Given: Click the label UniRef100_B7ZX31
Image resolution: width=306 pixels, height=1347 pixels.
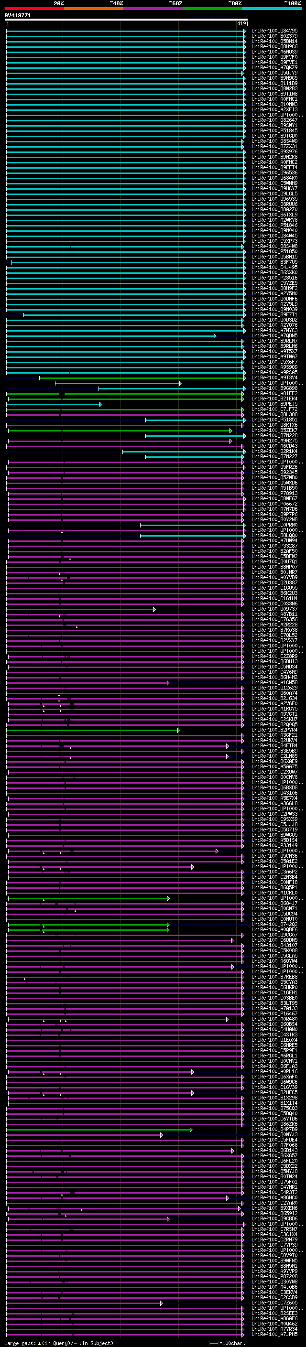Looking at the screenshot, I should [274, 146].
